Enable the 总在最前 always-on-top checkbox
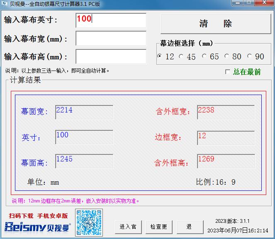 [227, 72]
